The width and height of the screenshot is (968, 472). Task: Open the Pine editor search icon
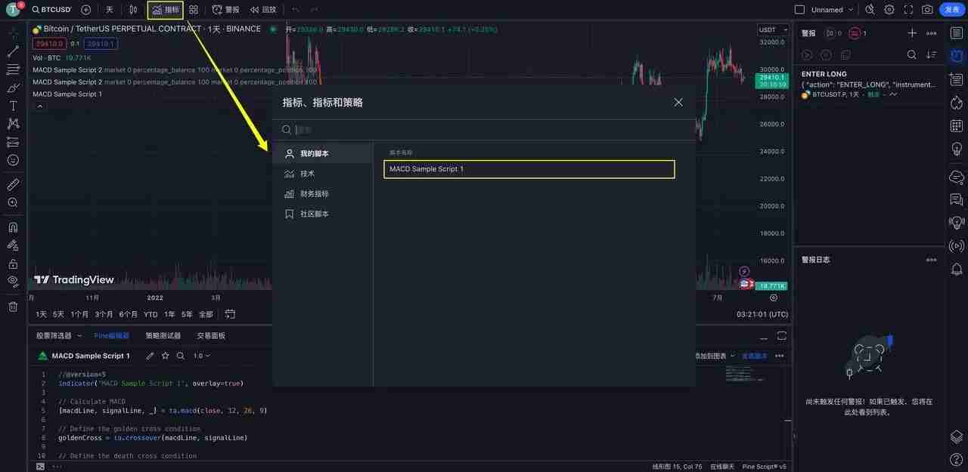tap(181, 355)
